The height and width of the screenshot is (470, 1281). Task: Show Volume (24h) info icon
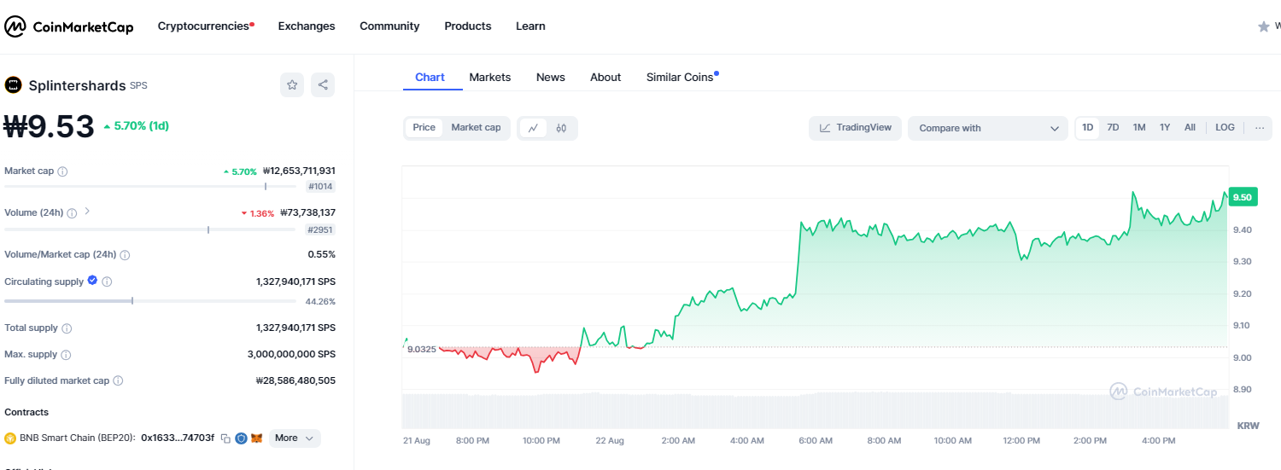[72, 213]
